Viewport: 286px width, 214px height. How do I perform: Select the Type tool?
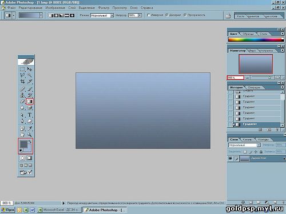[29, 115]
